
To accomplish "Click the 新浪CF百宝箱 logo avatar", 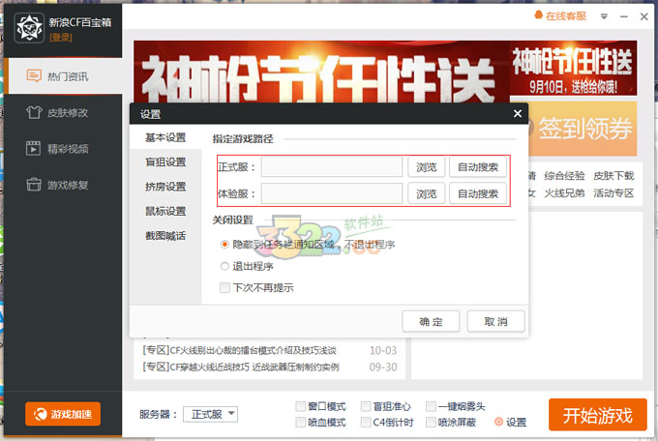I will coord(26,27).
